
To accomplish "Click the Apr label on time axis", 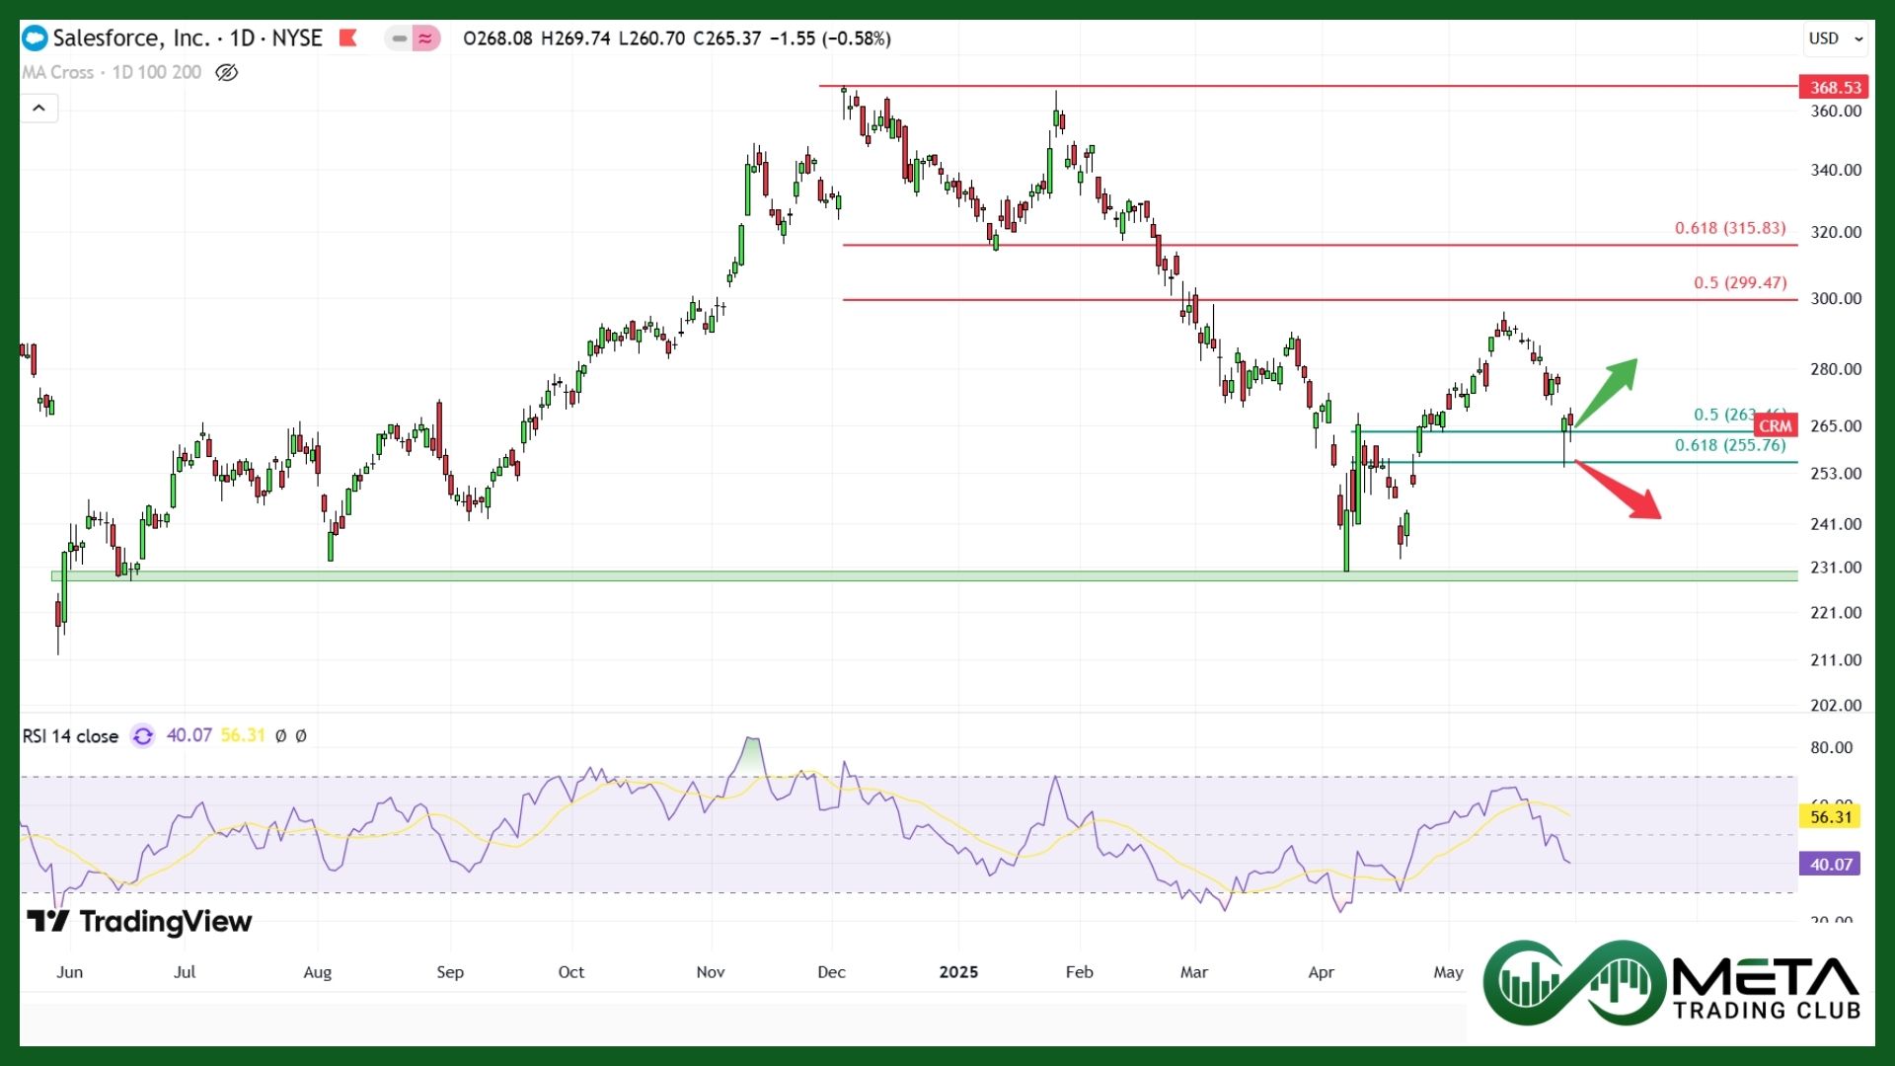I will (1322, 972).
